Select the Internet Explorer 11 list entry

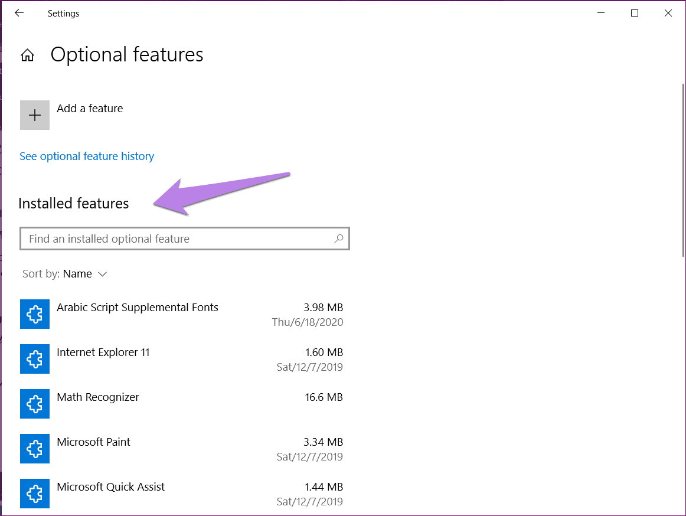pos(103,352)
